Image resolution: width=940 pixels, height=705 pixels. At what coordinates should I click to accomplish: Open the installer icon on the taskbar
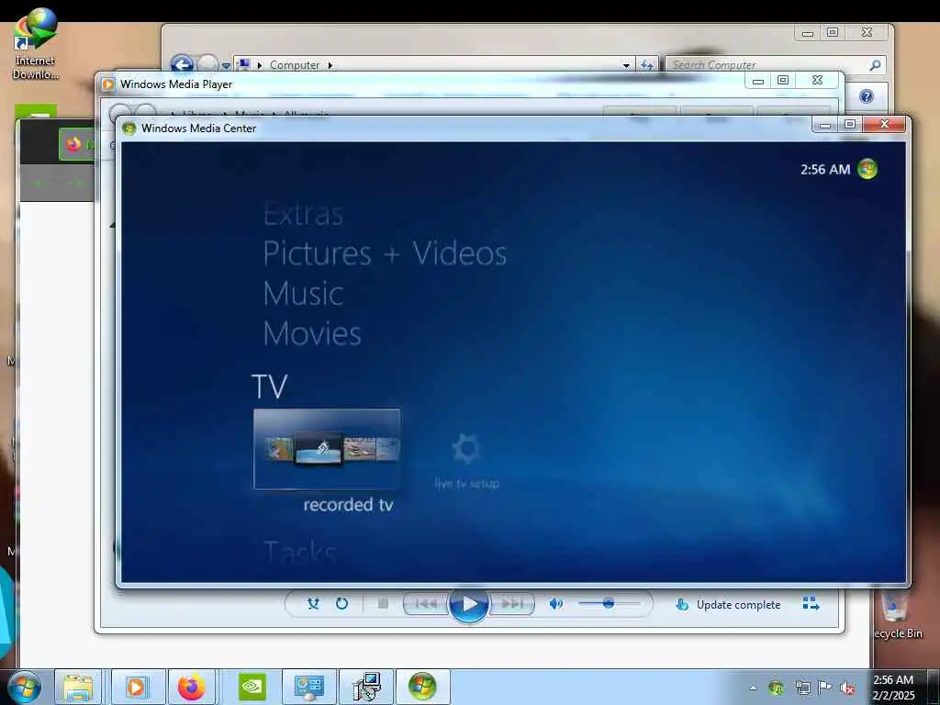click(366, 687)
